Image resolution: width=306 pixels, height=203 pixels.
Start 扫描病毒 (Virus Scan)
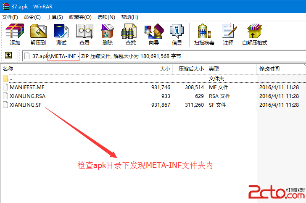(204, 34)
